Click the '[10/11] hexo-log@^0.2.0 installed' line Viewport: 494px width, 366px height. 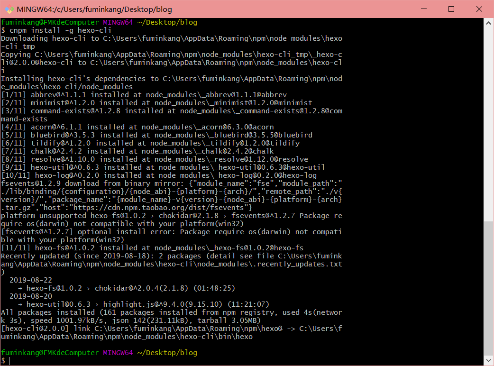coord(159,175)
